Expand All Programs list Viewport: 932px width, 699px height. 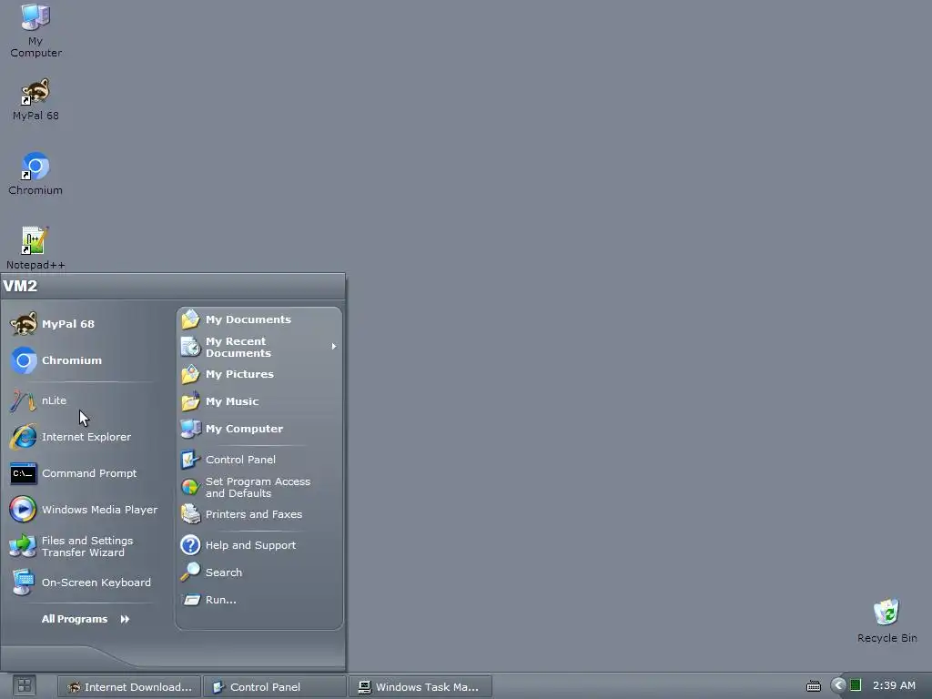pos(86,619)
